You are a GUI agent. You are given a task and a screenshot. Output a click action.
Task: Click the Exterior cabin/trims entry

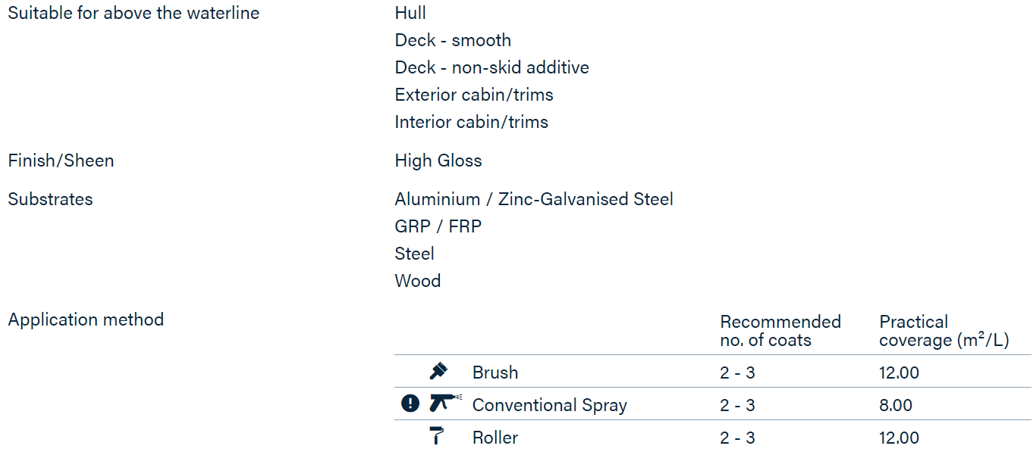474,95
